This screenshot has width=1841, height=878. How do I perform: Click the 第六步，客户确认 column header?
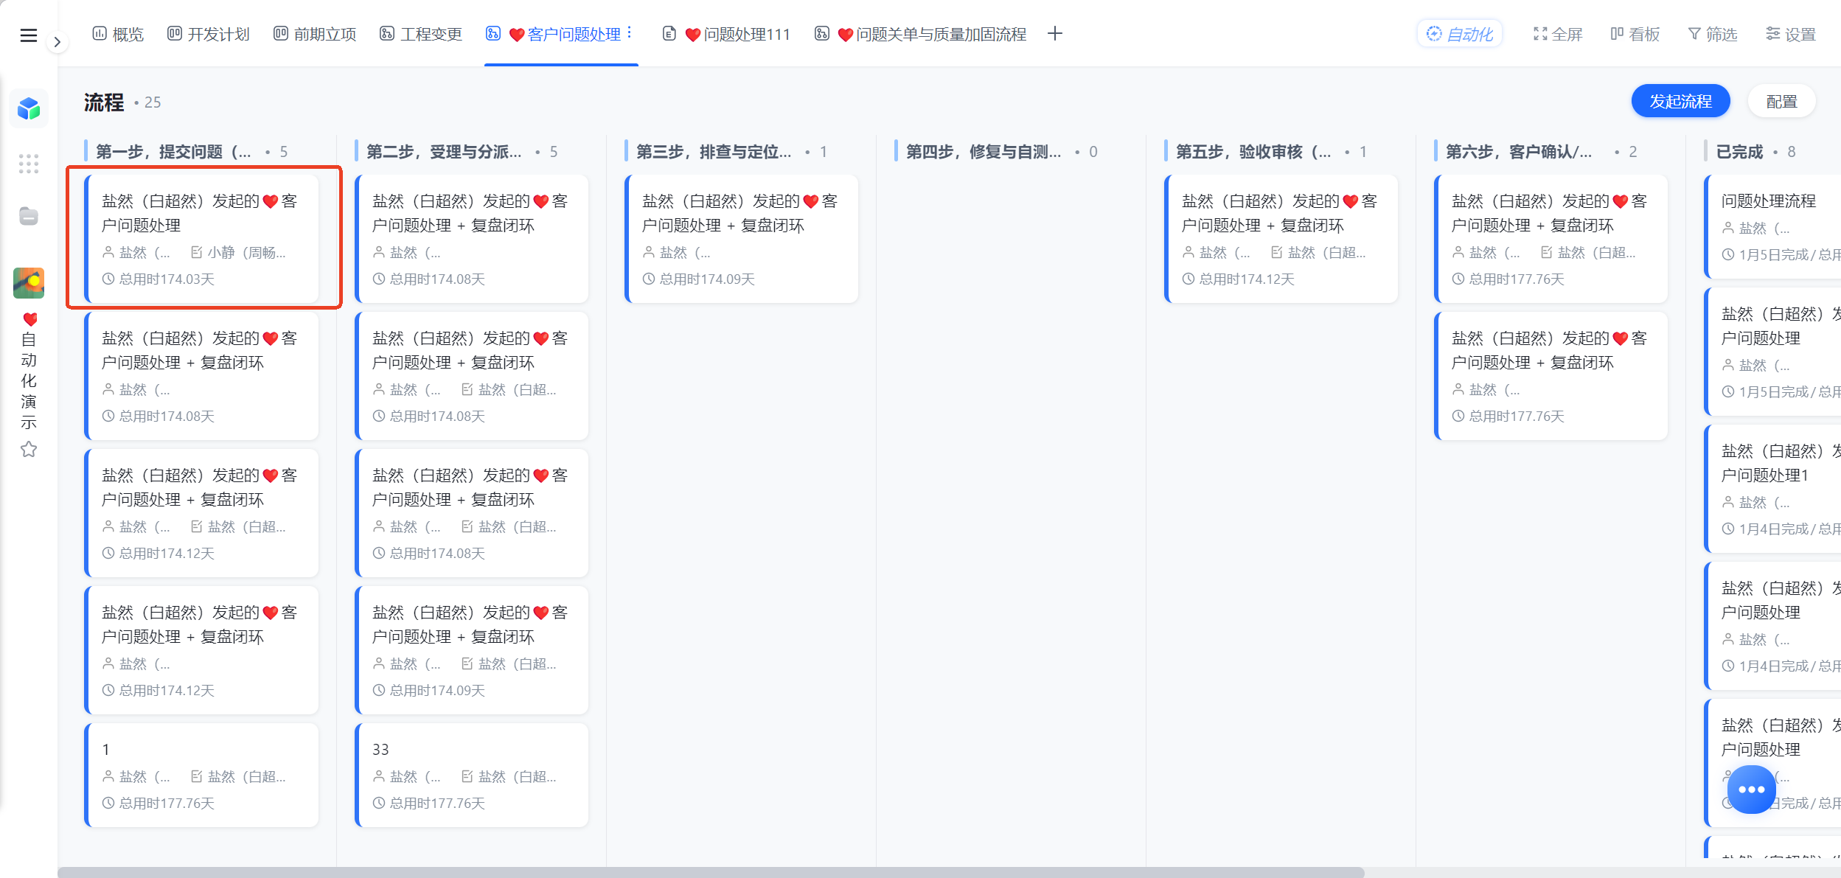pos(1519,152)
